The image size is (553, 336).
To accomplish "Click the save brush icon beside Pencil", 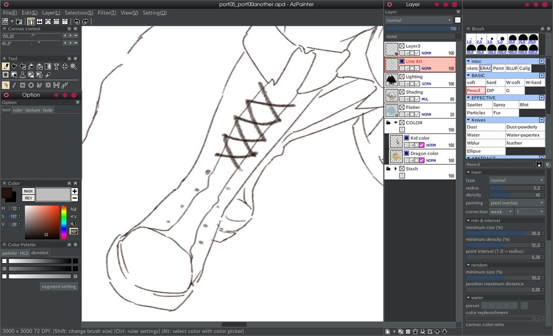I will click(x=539, y=164).
